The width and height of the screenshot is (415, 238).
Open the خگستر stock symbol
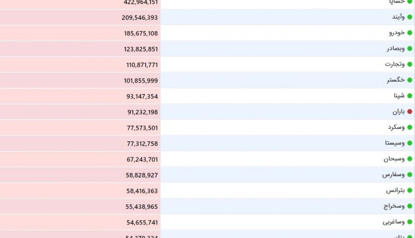pyautogui.click(x=396, y=80)
